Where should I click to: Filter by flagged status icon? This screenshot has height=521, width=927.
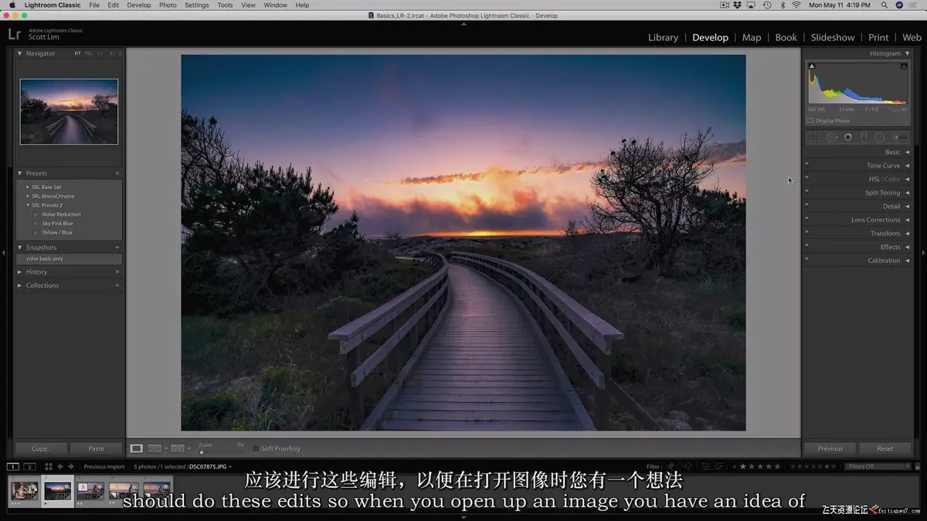(671, 466)
